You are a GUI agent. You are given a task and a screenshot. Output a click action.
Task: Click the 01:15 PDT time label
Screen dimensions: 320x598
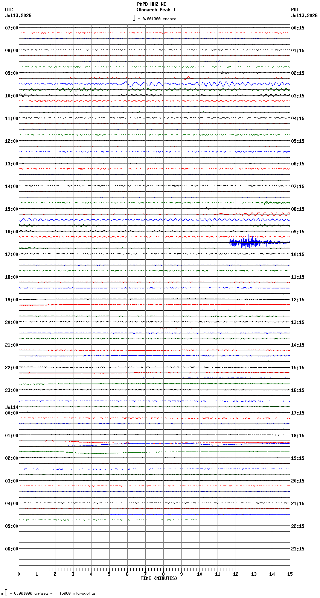tap(298, 51)
